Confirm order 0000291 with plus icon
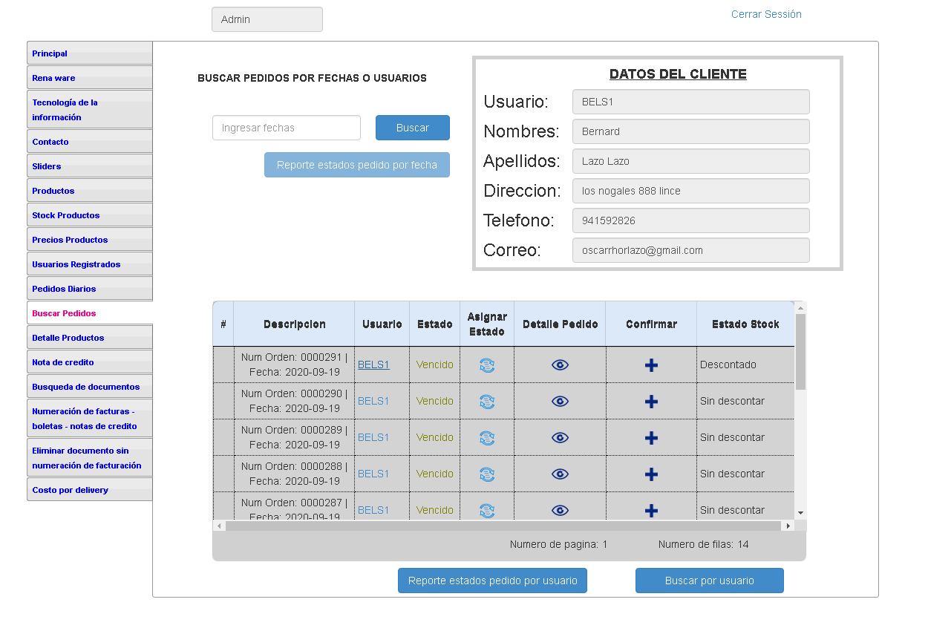Image resolution: width=928 pixels, height=631 pixels. coord(651,365)
